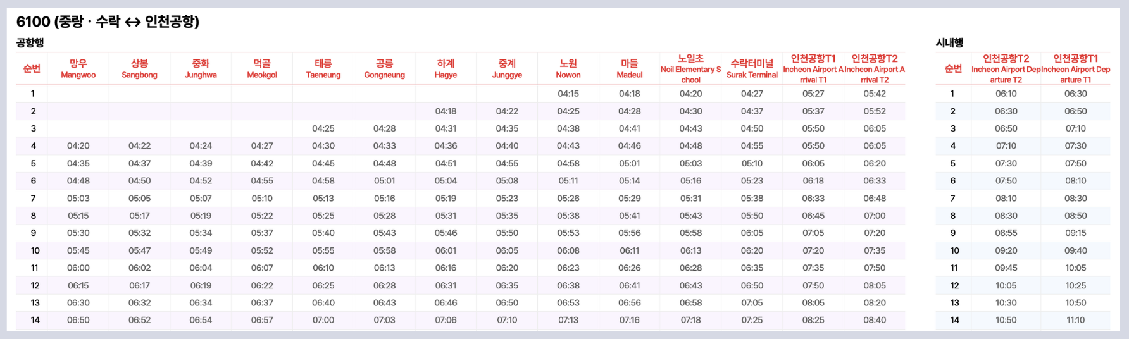Click the 공릉 Gongneung column header
Viewport: 1129px width, 339px height.
pos(385,68)
